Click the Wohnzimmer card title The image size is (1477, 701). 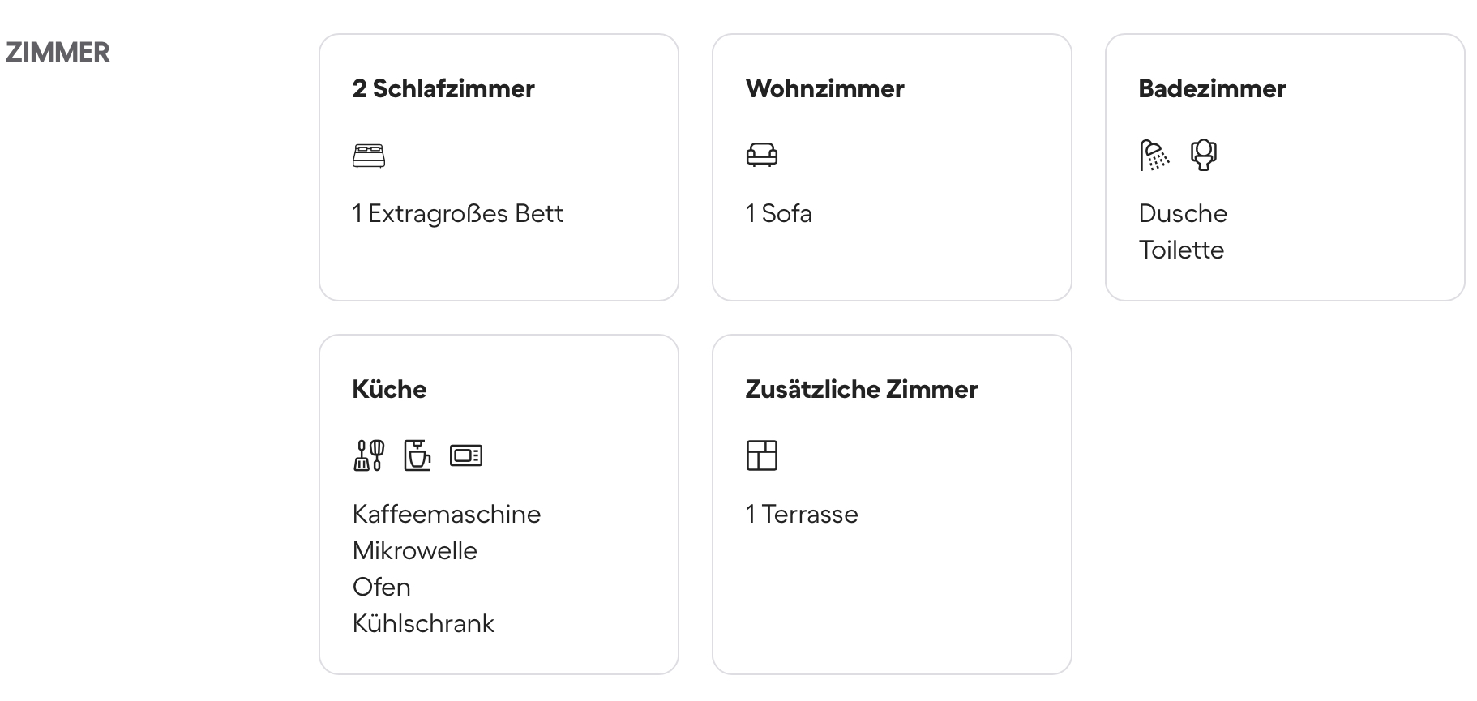coord(824,88)
